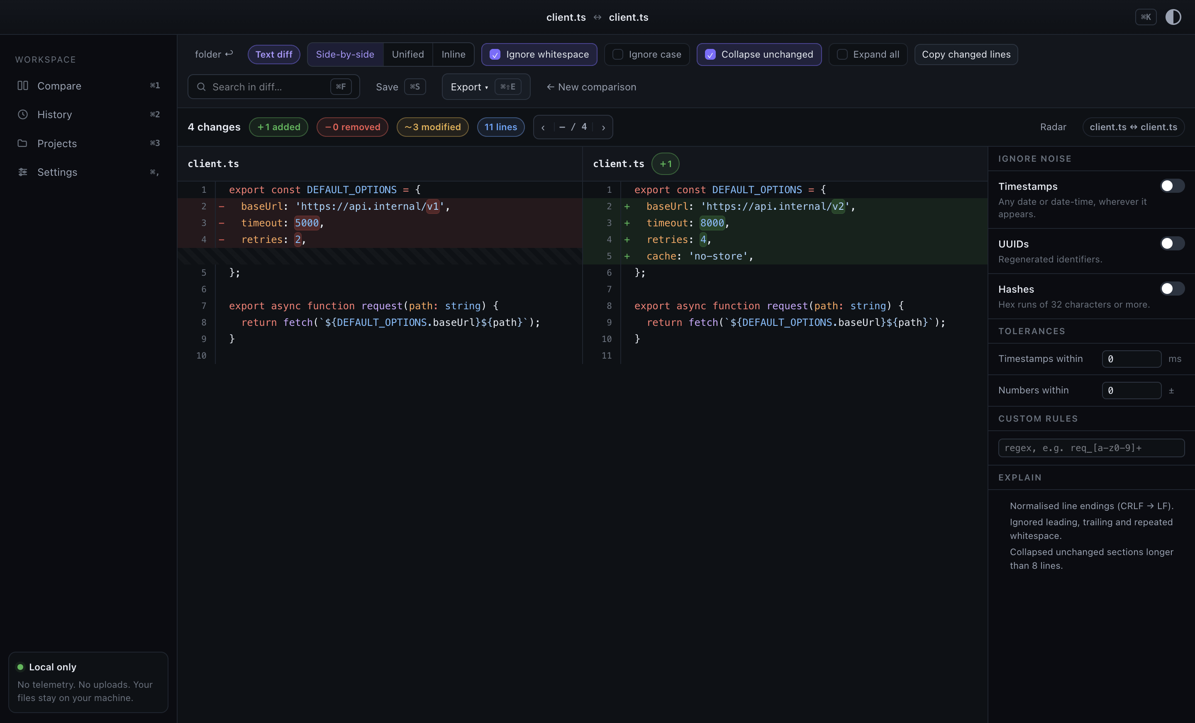
Task: Check the Ignore case option
Action: pyautogui.click(x=617, y=54)
